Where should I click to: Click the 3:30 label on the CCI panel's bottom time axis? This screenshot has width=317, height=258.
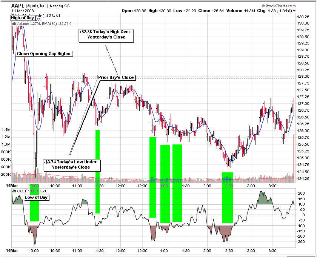(272, 251)
